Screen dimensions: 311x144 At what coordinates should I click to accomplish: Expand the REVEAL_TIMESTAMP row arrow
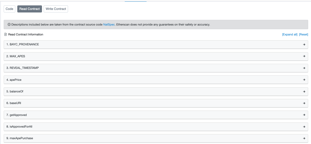pyautogui.click(x=304, y=68)
